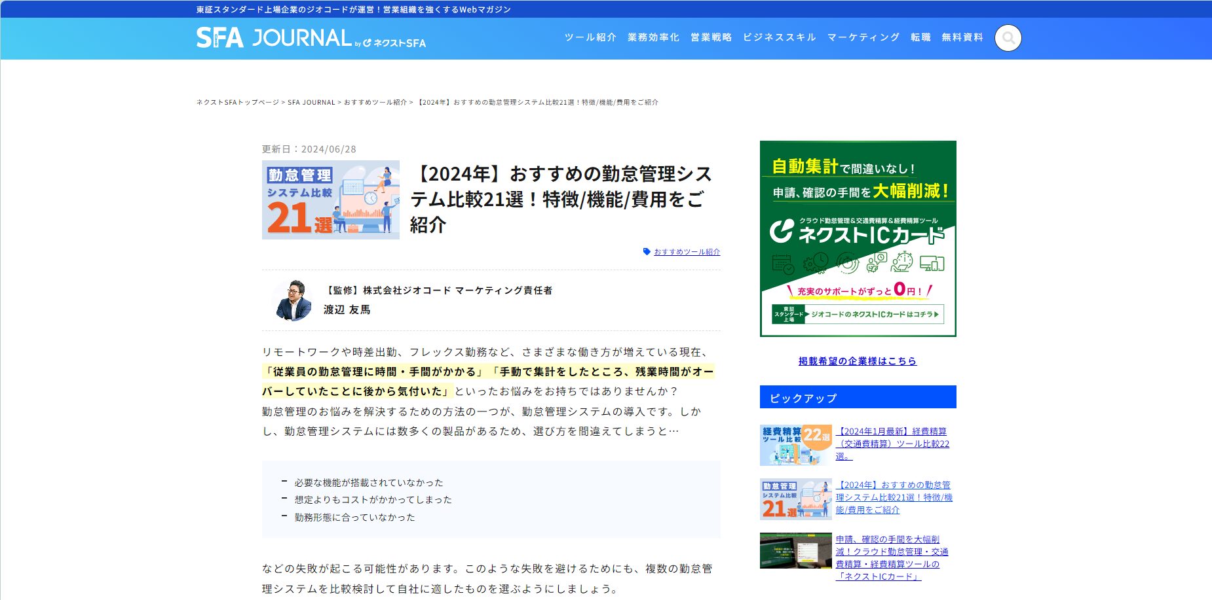Open the 業務効率化 menu item

(653, 37)
